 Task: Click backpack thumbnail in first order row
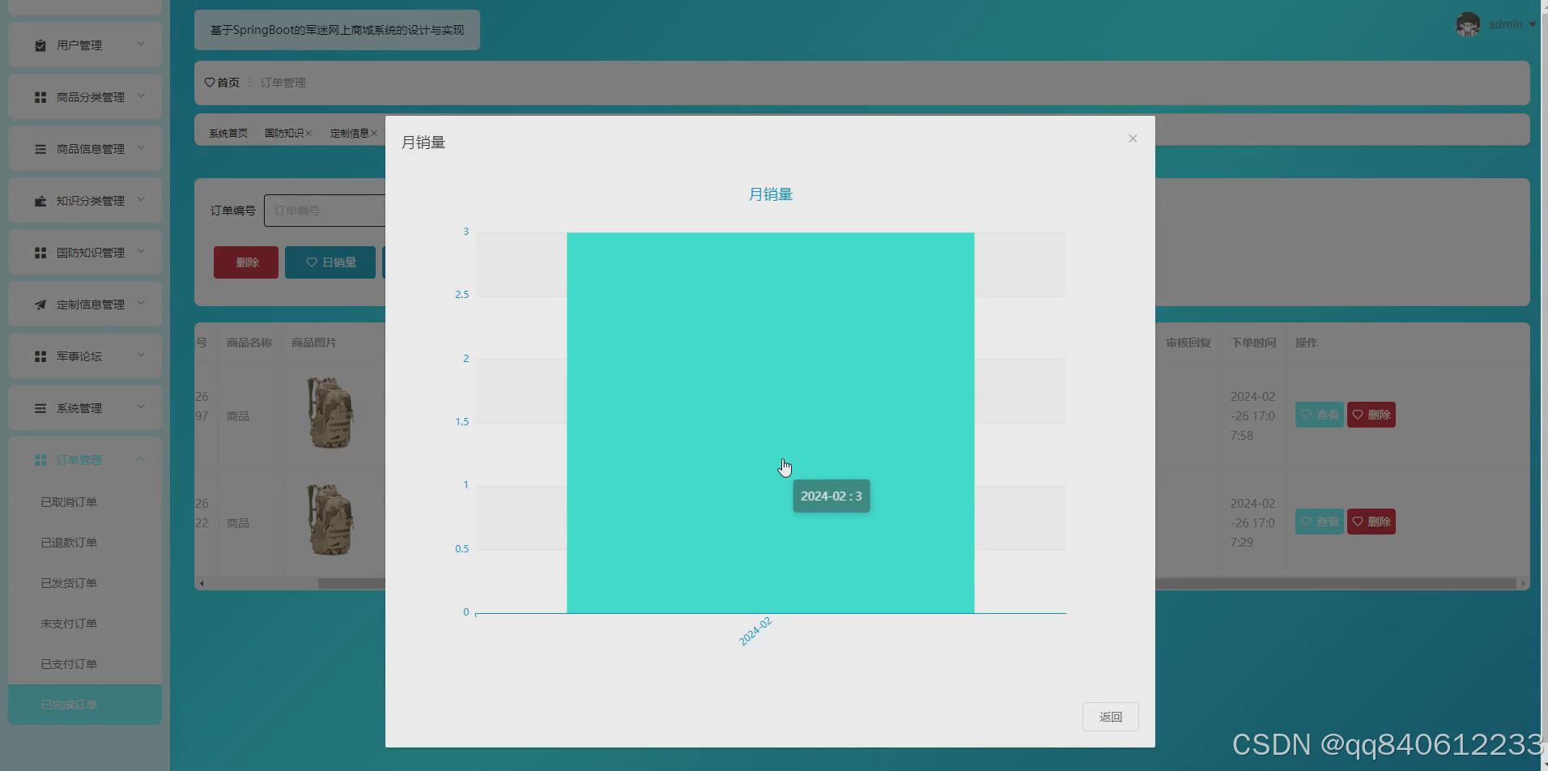[330, 413]
